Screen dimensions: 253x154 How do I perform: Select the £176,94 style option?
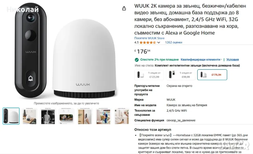coord(212,75)
